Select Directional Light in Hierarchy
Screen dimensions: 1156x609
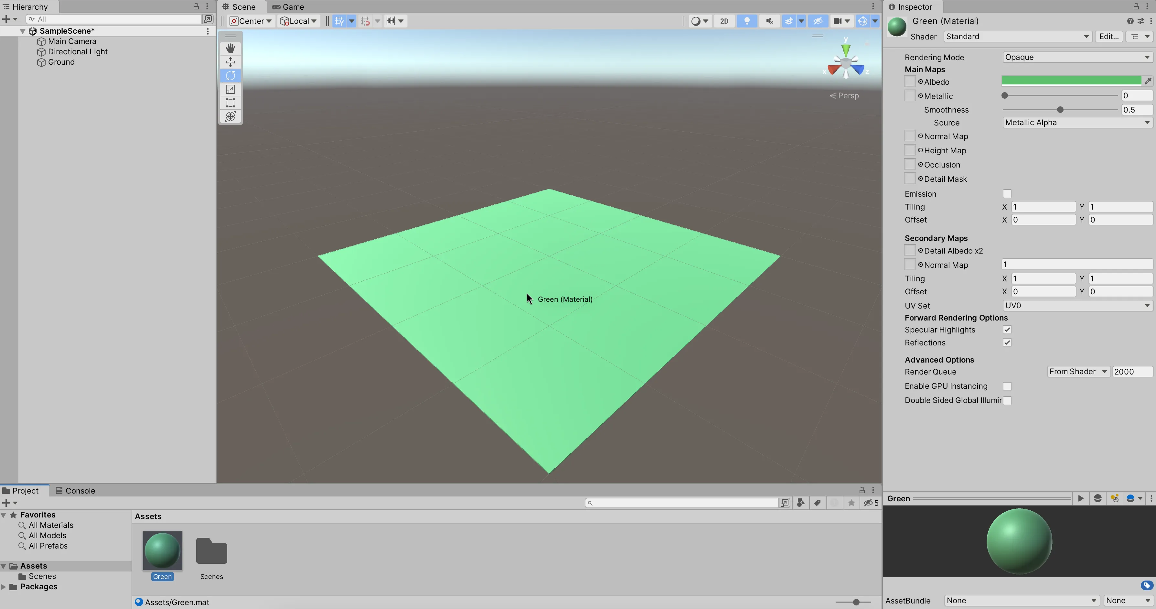(x=78, y=52)
